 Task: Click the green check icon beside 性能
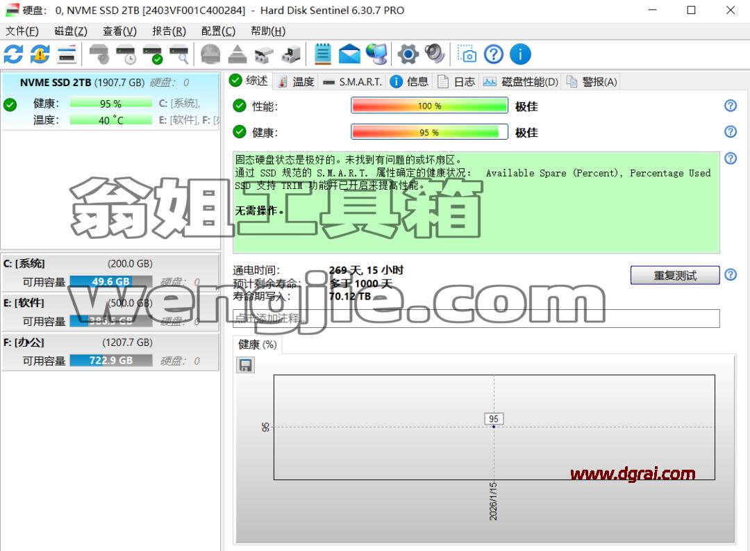(x=239, y=106)
